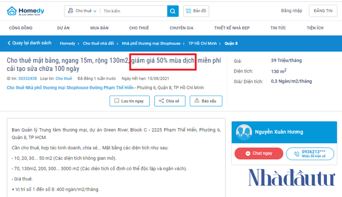This screenshot has width=342, height=197.
Task: Open listing ID 30332438 link
Action: pyautogui.click(x=27, y=78)
